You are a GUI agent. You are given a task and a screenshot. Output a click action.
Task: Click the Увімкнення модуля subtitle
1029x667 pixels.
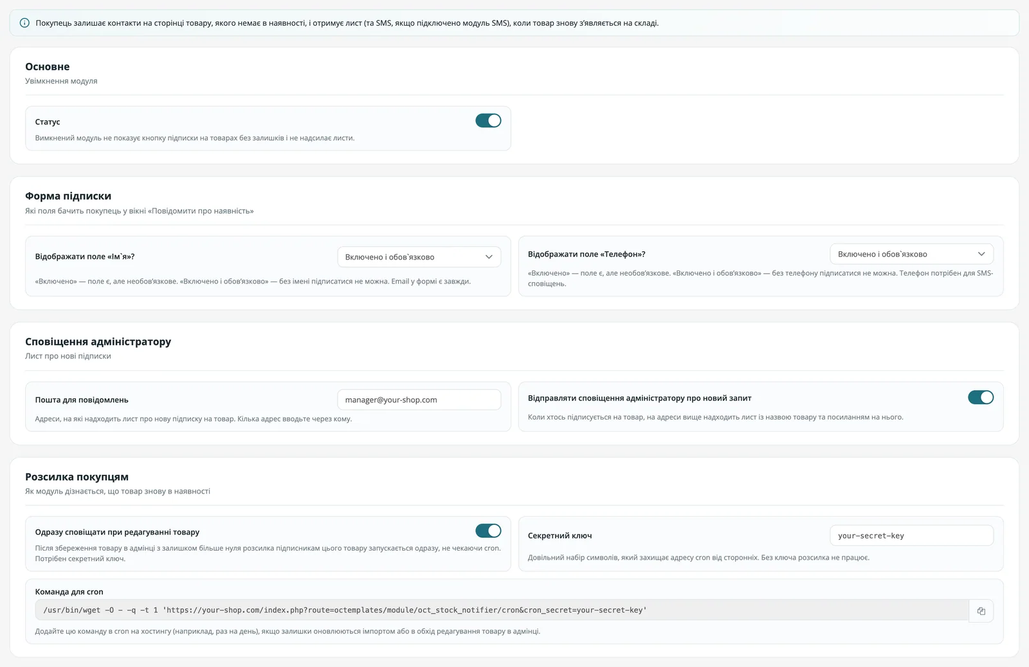coord(61,81)
